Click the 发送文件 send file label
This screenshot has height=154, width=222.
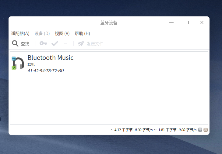pyautogui.click(x=95, y=44)
